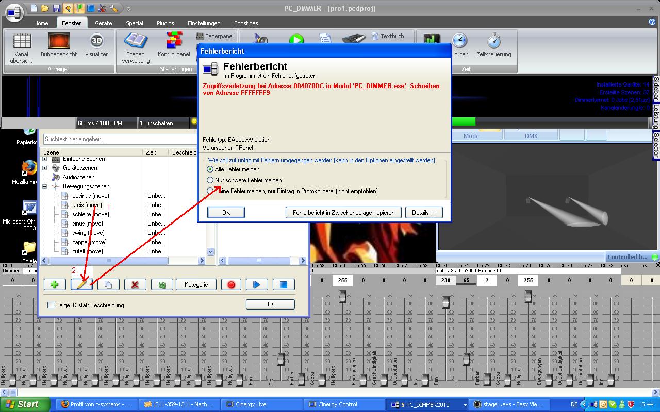This screenshot has height=412, width=660.
Task: Click the green flag quick toolbar icon
Action: (x=79, y=8)
